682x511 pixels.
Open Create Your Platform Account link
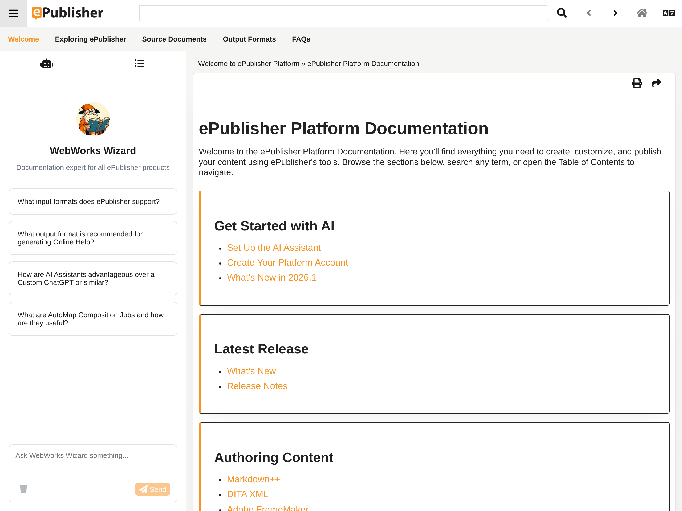click(x=287, y=262)
